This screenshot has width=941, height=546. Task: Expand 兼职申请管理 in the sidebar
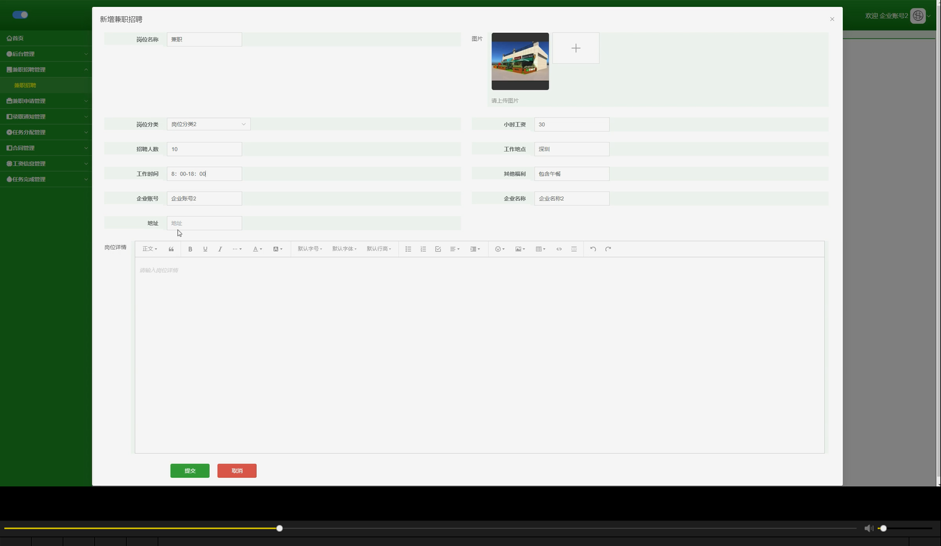click(46, 101)
